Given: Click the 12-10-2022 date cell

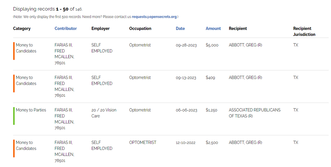Looking at the screenshot, I should pos(185,143).
